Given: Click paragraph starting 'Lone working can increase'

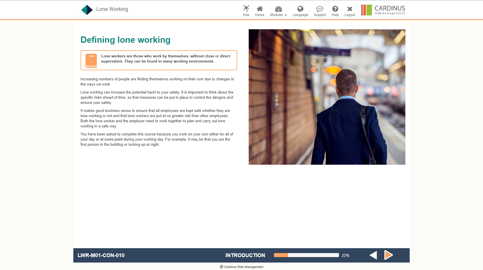Looking at the screenshot, I should [x=157, y=97].
